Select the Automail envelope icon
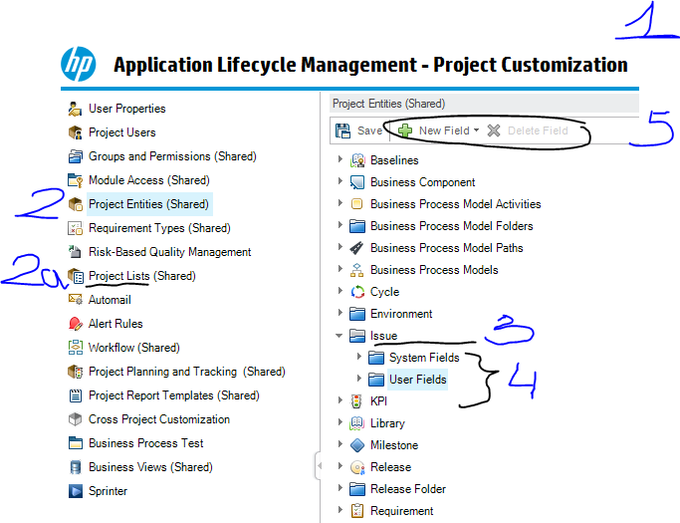The height and width of the screenshot is (523, 680). click(x=75, y=300)
